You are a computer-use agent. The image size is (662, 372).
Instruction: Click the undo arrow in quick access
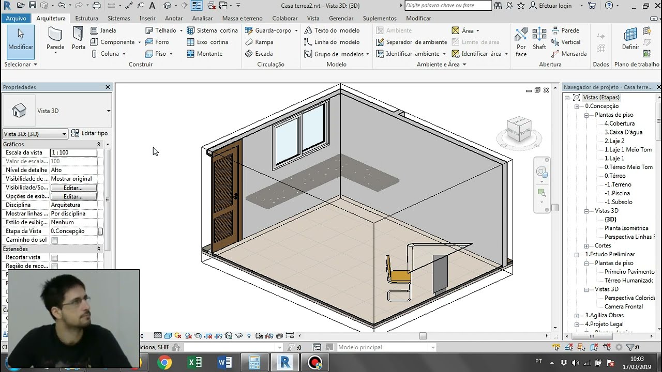(x=62, y=6)
